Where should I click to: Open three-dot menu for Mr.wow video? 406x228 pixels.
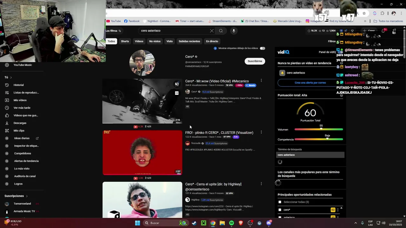261,81
